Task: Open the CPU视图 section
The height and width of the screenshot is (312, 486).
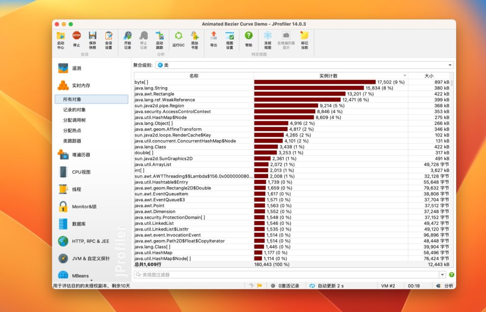Action: coord(81,172)
